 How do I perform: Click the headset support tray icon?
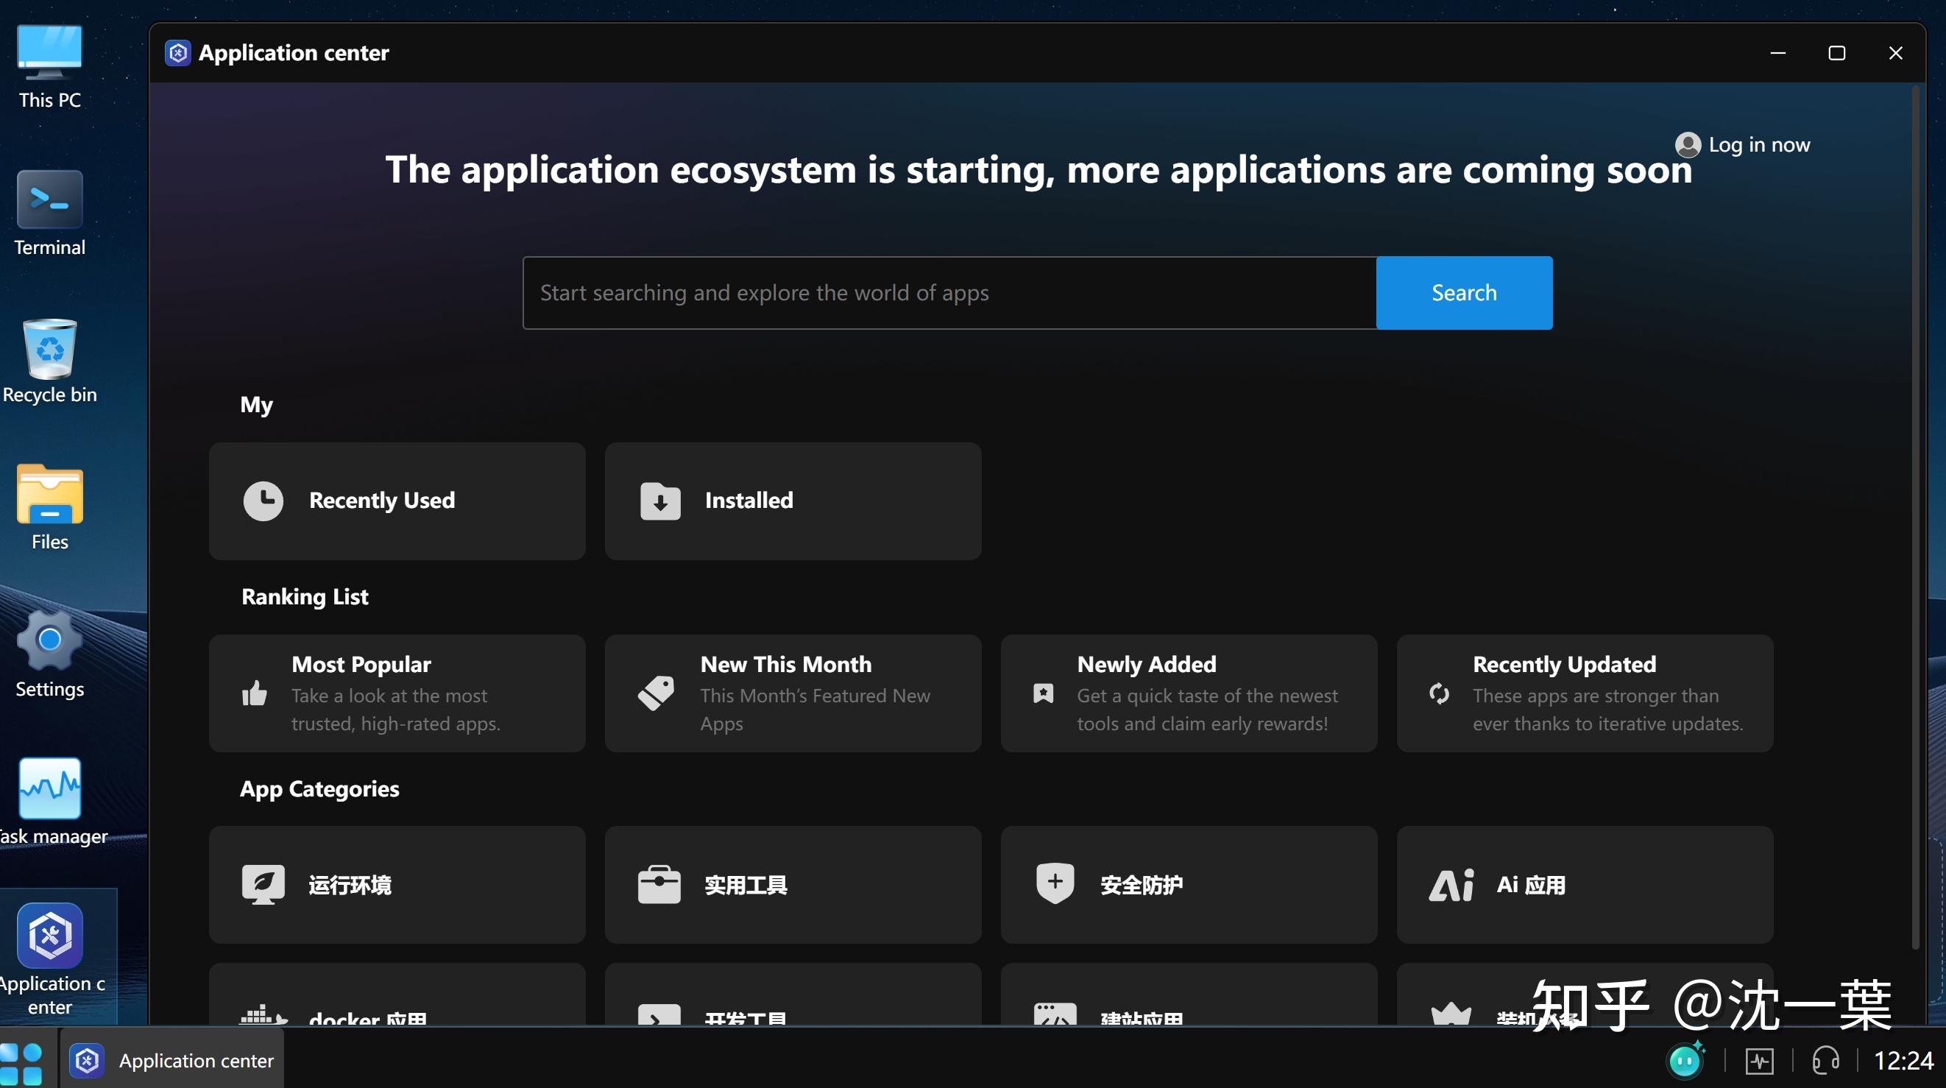click(x=1825, y=1061)
